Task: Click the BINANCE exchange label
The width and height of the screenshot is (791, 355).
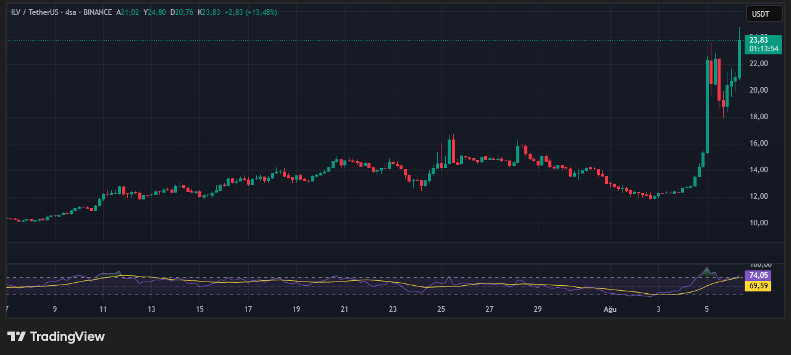Action: click(99, 12)
